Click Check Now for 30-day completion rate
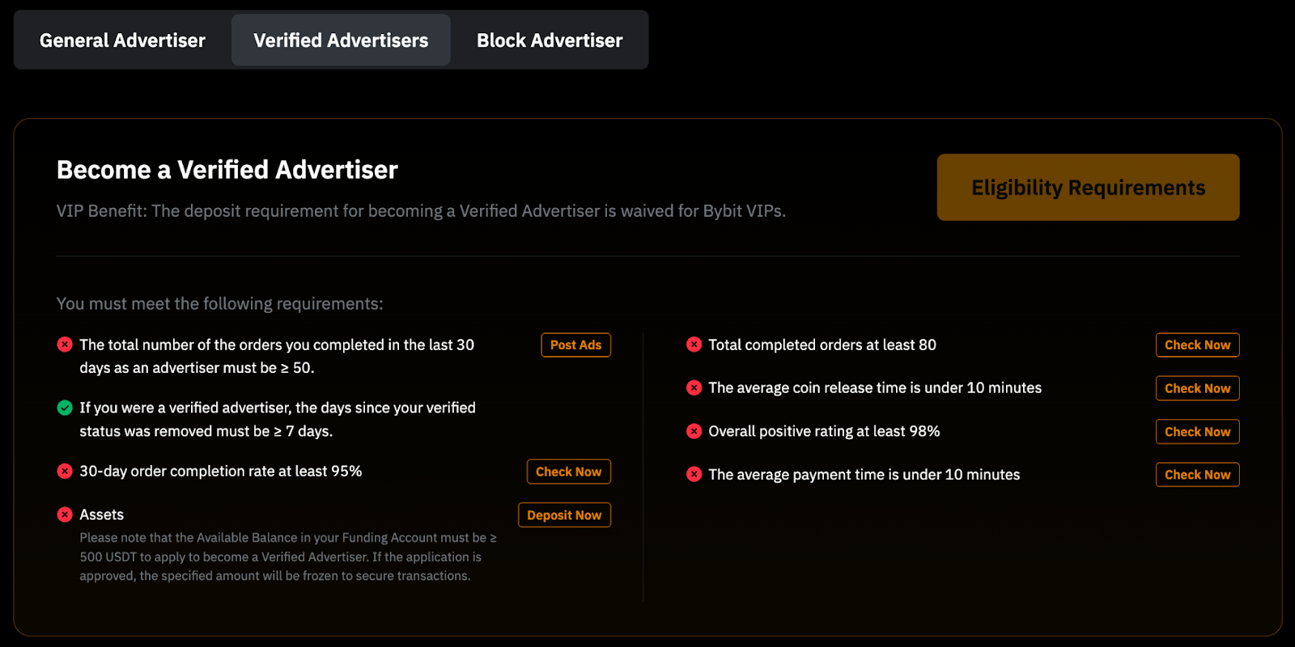1295x647 pixels. pos(568,472)
